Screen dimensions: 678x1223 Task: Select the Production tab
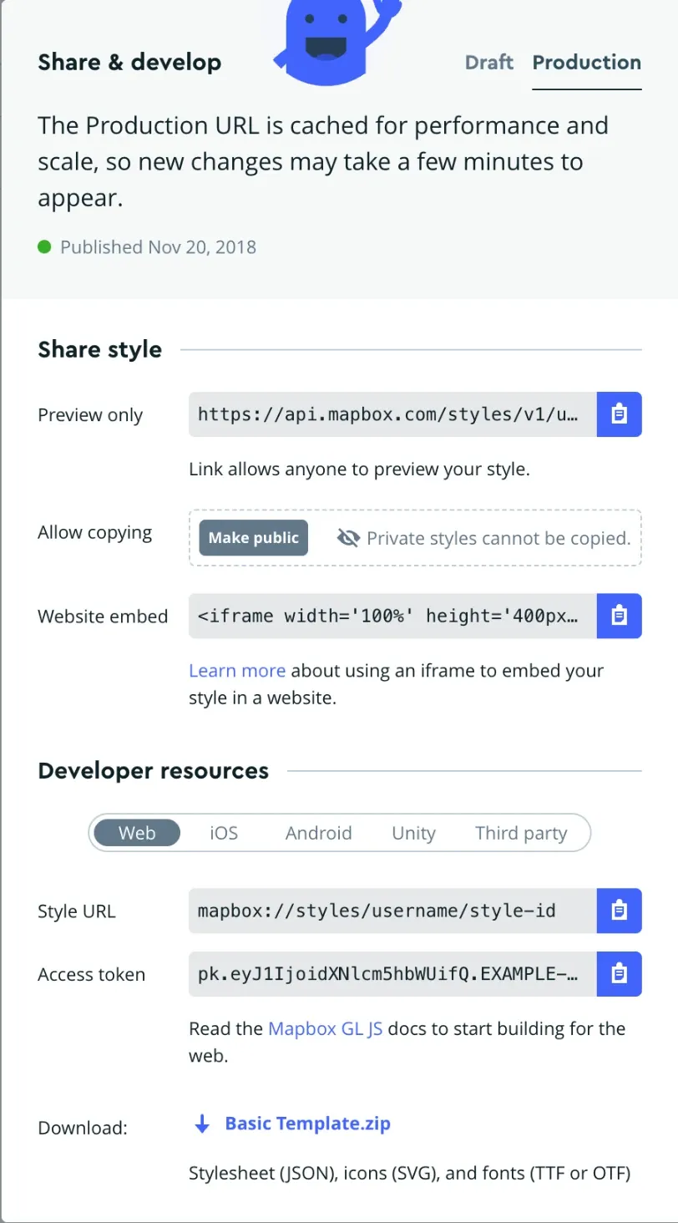(587, 63)
